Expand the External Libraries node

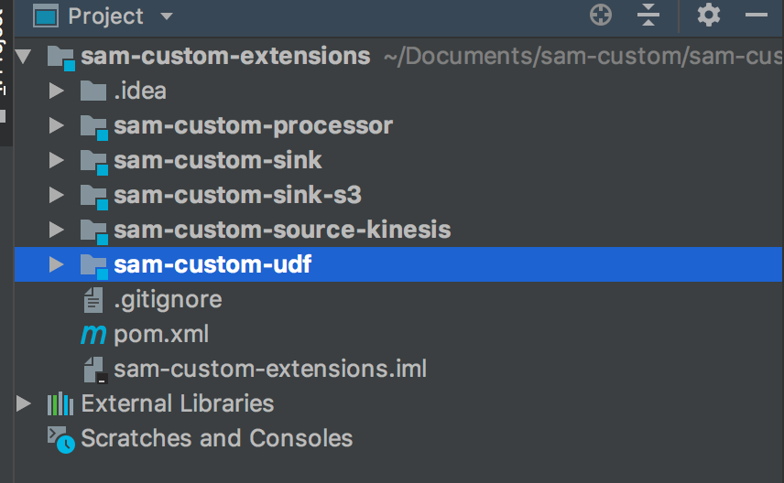pyautogui.click(x=24, y=403)
